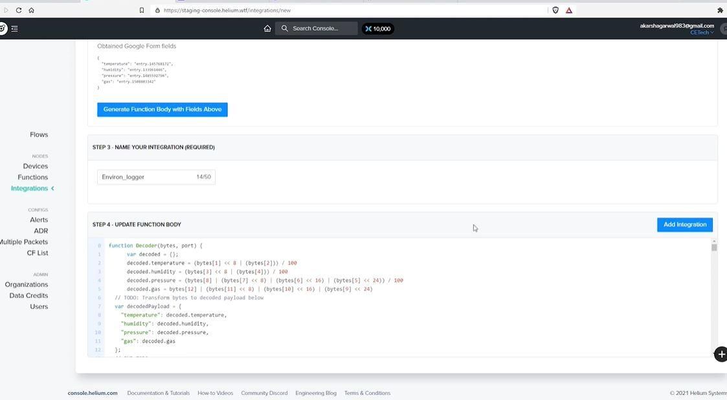Collapse the Integrations chevron in sidebar
The image size is (727, 400).
point(53,188)
